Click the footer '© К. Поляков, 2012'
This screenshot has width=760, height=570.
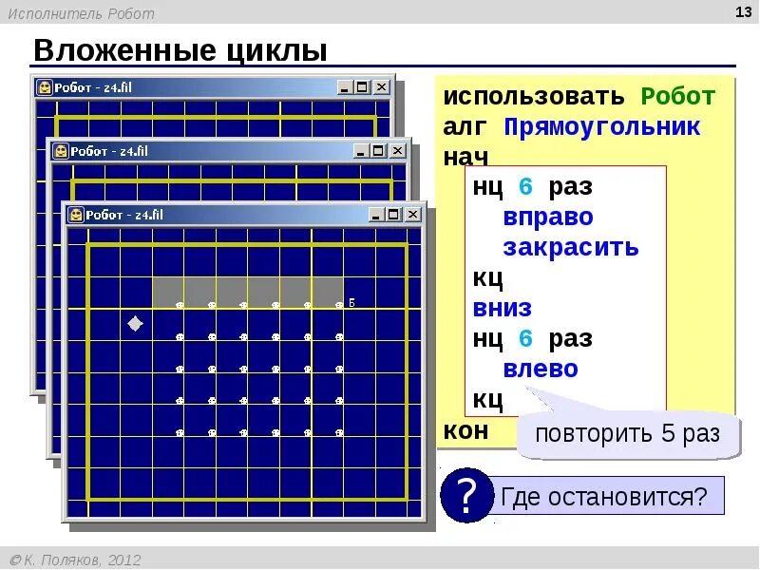(x=75, y=560)
